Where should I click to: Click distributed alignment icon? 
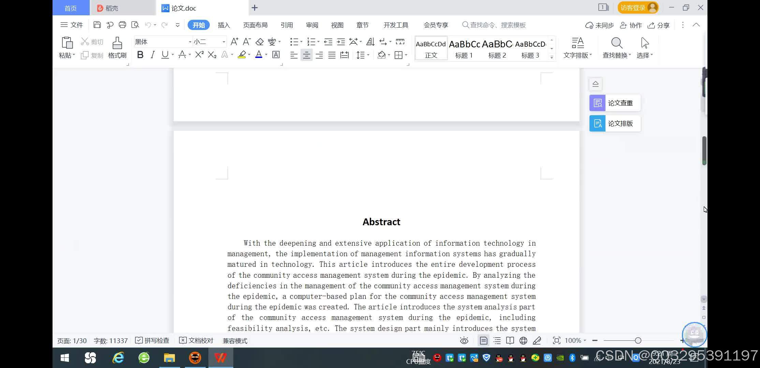tap(345, 55)
